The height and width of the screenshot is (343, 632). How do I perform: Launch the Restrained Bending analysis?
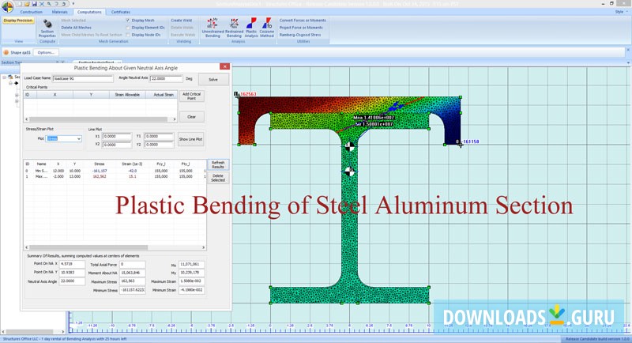234,28
